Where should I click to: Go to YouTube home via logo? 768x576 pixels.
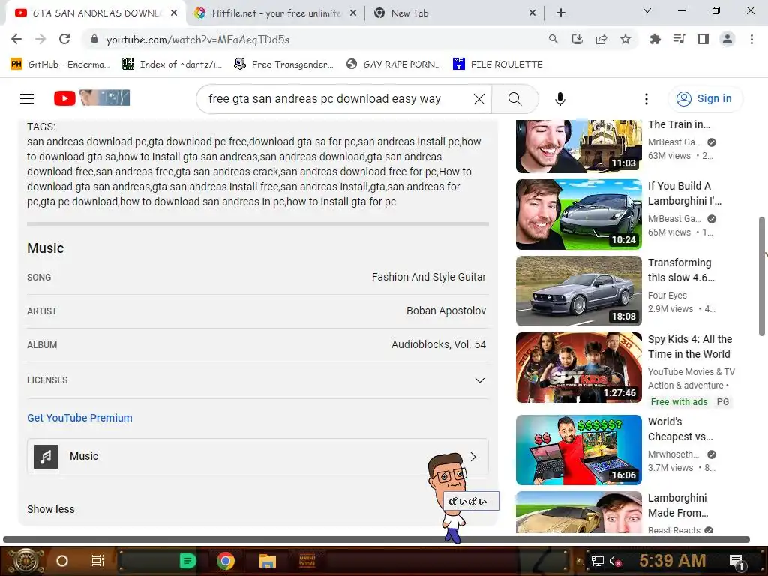91,98
